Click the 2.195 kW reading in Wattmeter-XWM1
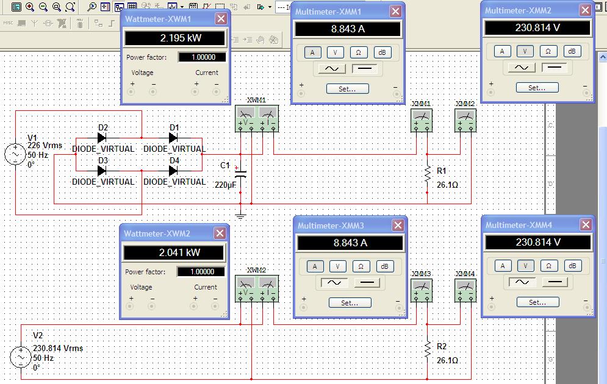 [181, 38]
